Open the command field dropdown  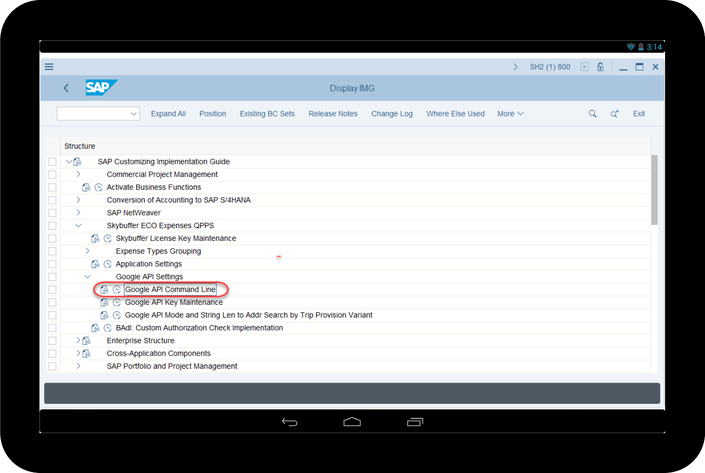[134, 114]
